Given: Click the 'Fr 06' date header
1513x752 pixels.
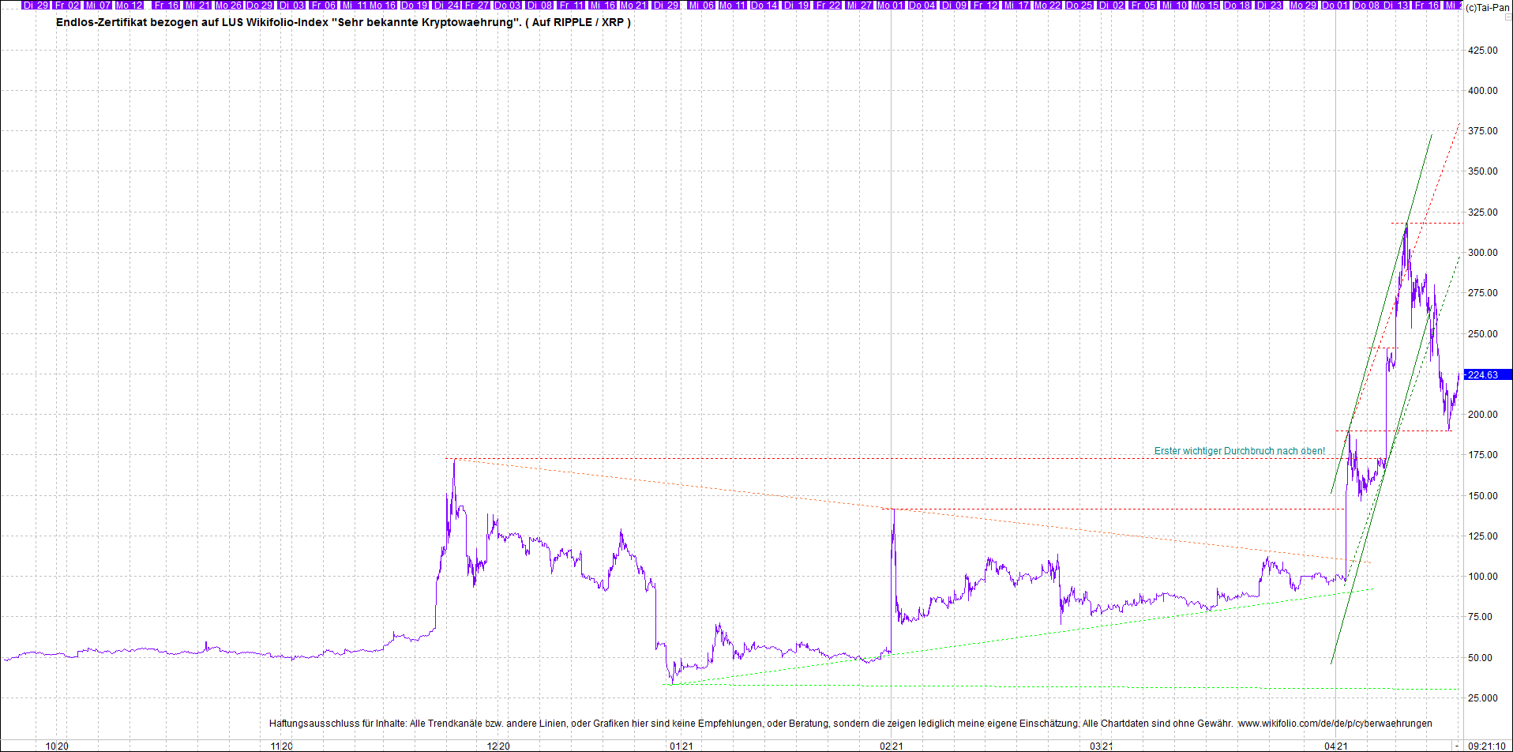Looking at the screenshot, I should [x=324, y=5].
